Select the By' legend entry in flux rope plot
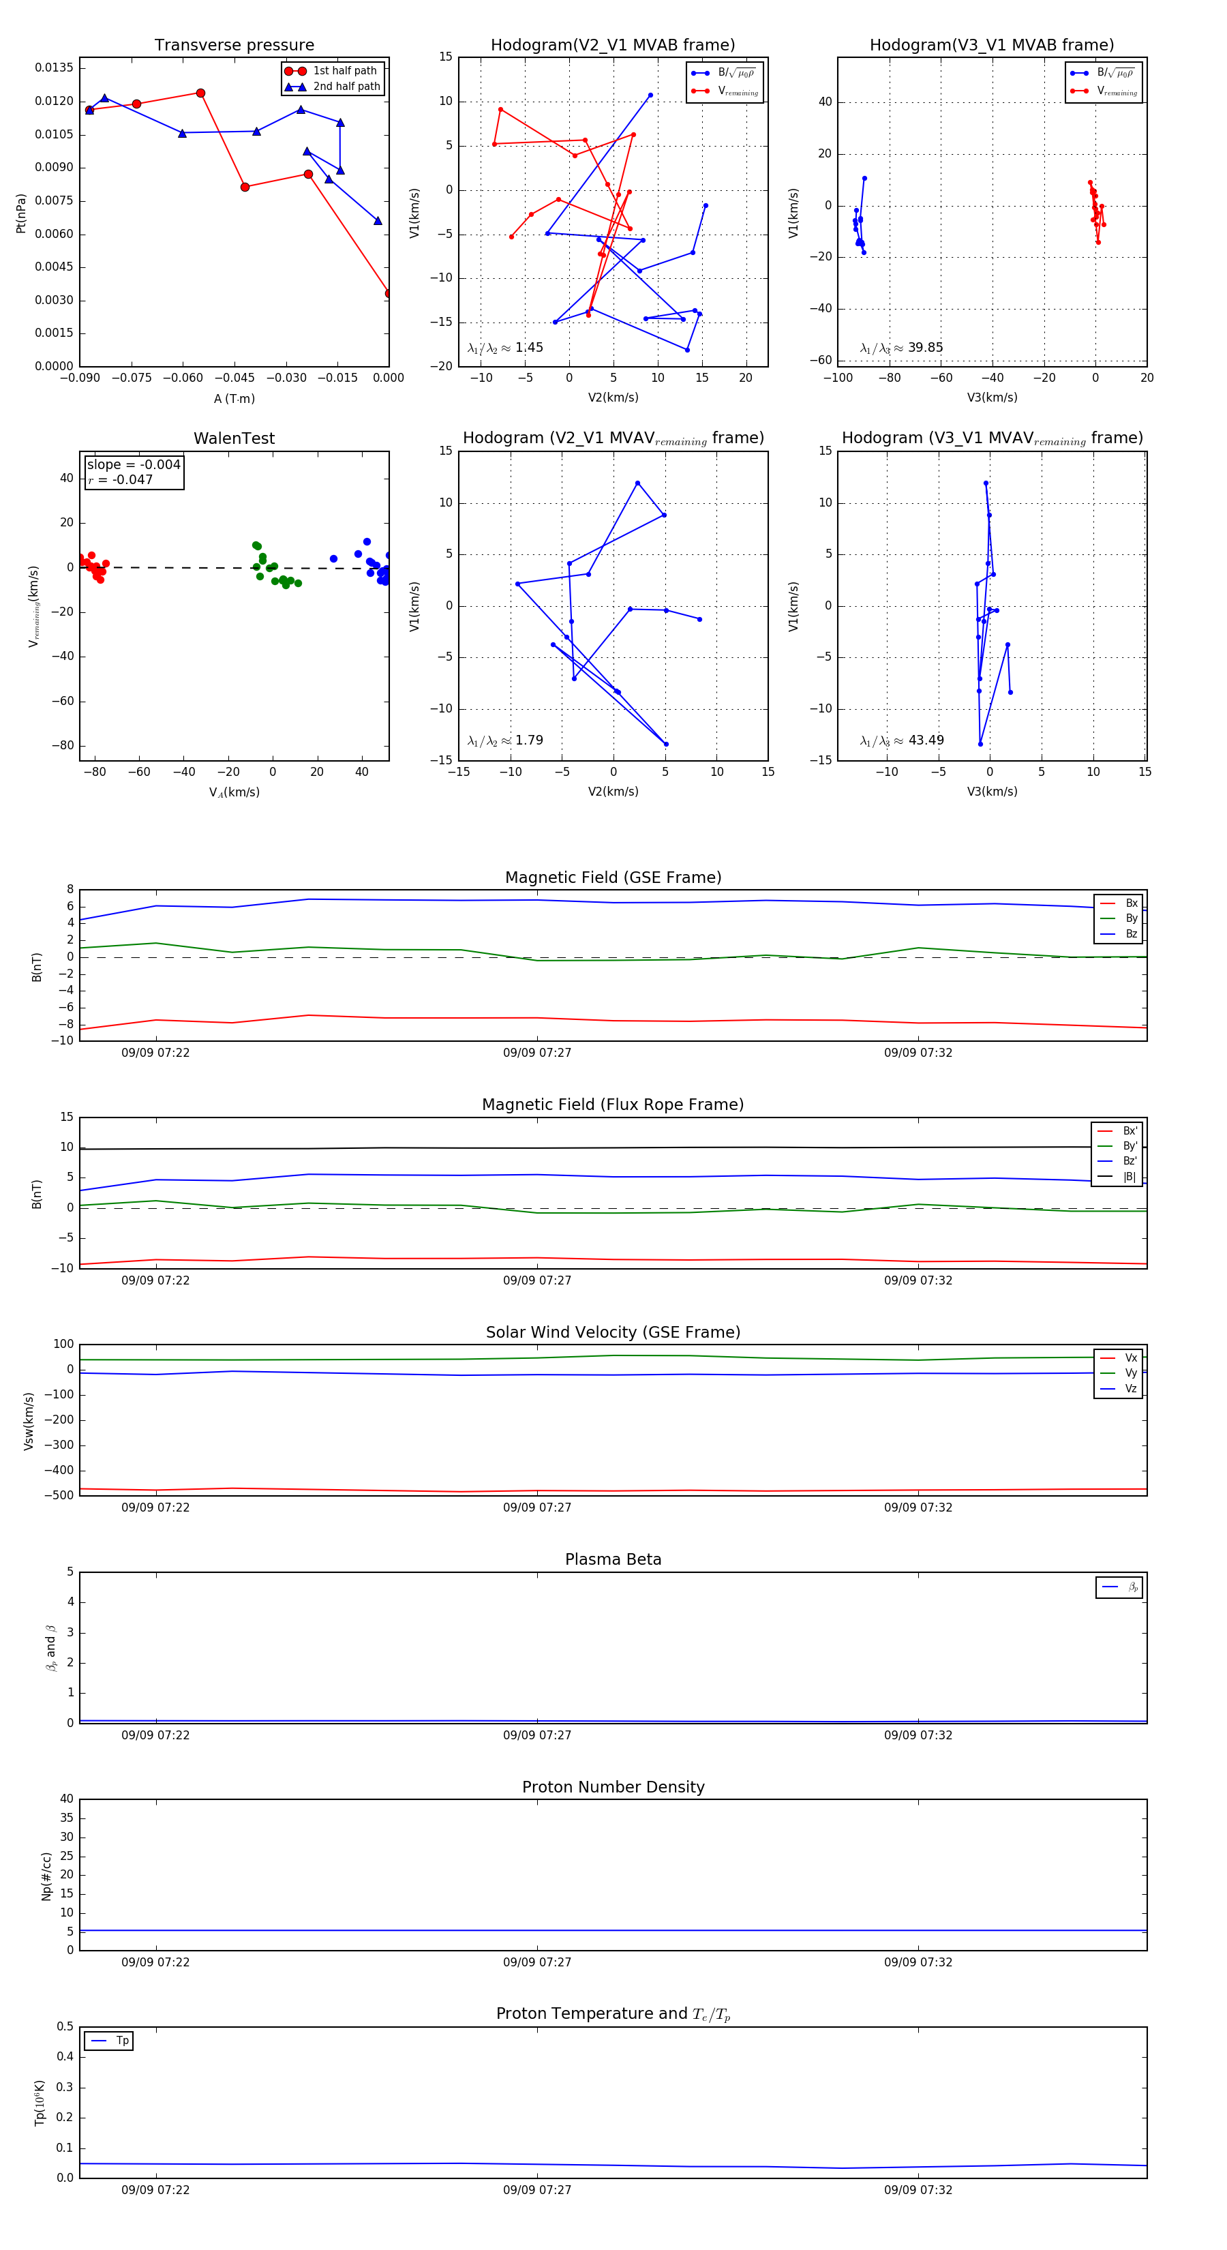The width and height of the screenshot is (1227, 2250). (1117, 1146)
